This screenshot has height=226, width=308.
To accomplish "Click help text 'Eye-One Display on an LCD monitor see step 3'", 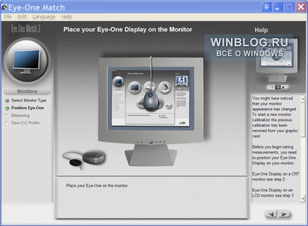I will tap(273, 193).
